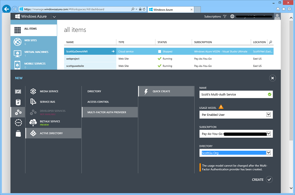This screenshot has height=195, width=295.
Task: Select All Items in the sidebar
Action: pos(34,30)
